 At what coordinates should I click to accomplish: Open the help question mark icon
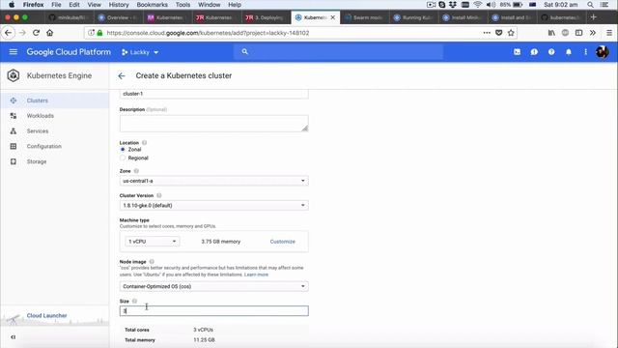click(551, 51)
